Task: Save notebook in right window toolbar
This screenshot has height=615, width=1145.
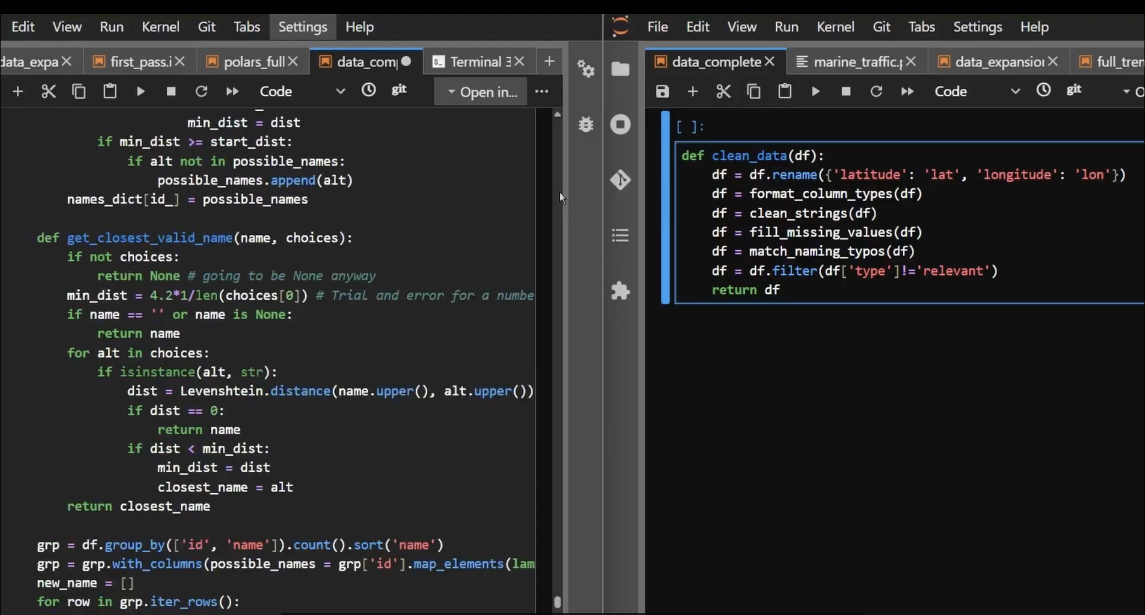Action: tap(662, 92)
